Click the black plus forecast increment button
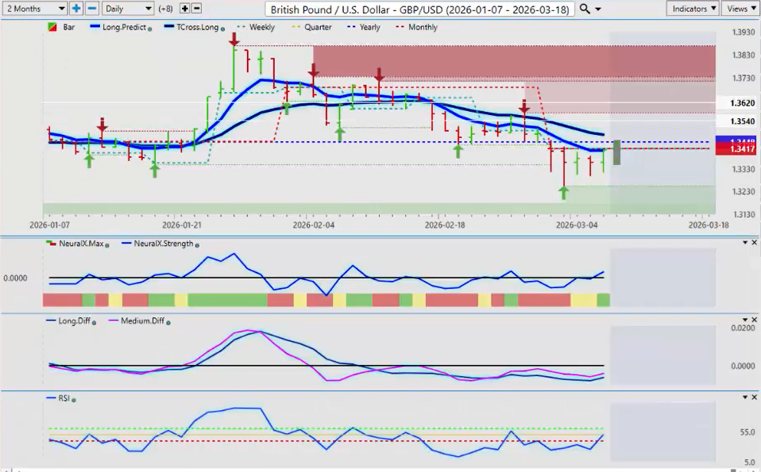 pos(185,8)
